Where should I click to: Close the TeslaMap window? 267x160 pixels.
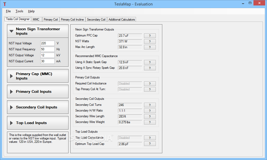[x=259, y=3]
